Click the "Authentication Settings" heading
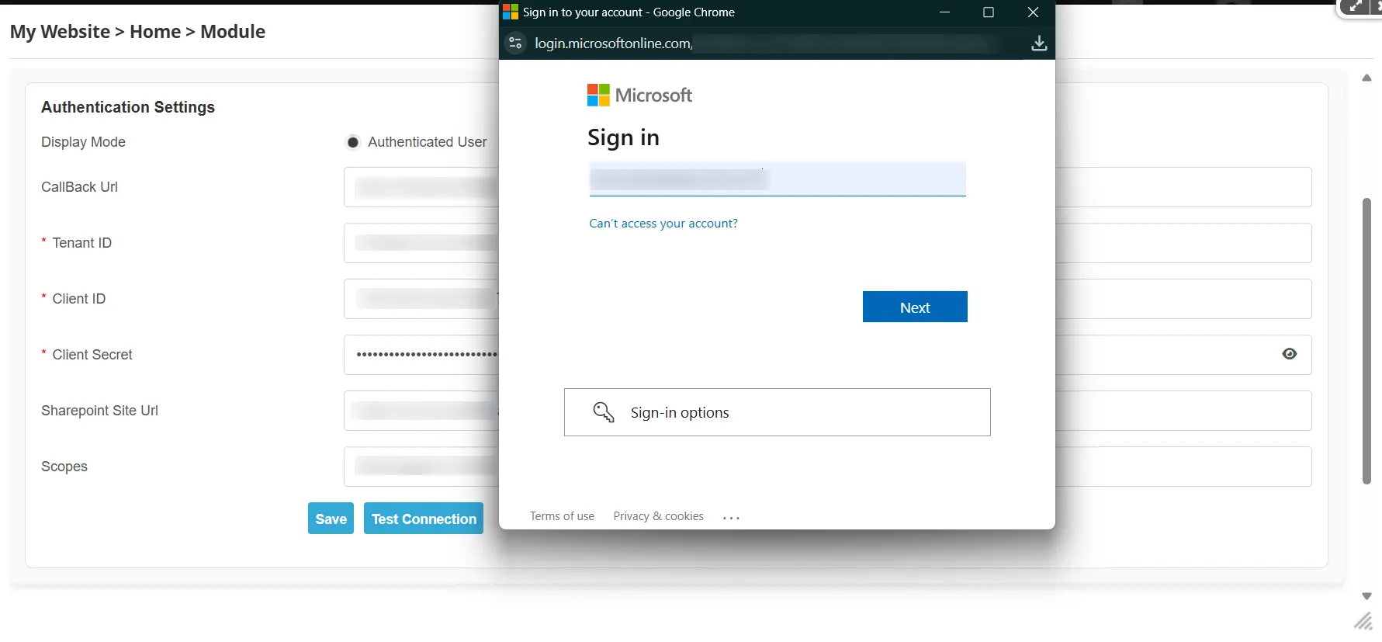 pyautogui.click(x=128, y=107)
